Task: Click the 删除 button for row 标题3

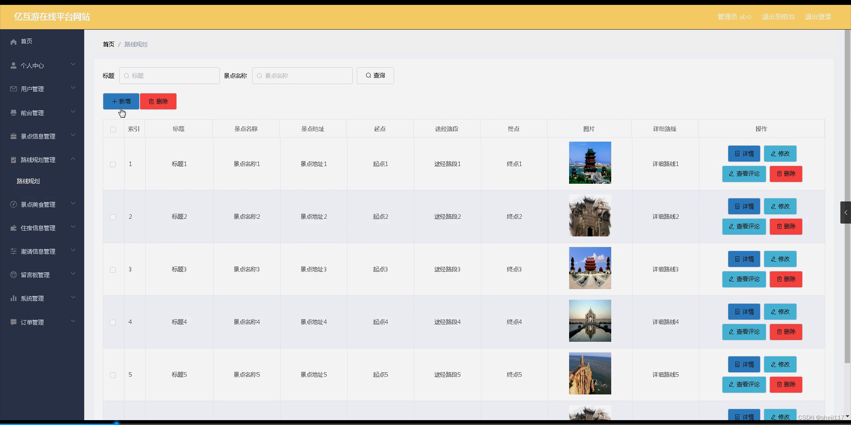Action: 786,279
